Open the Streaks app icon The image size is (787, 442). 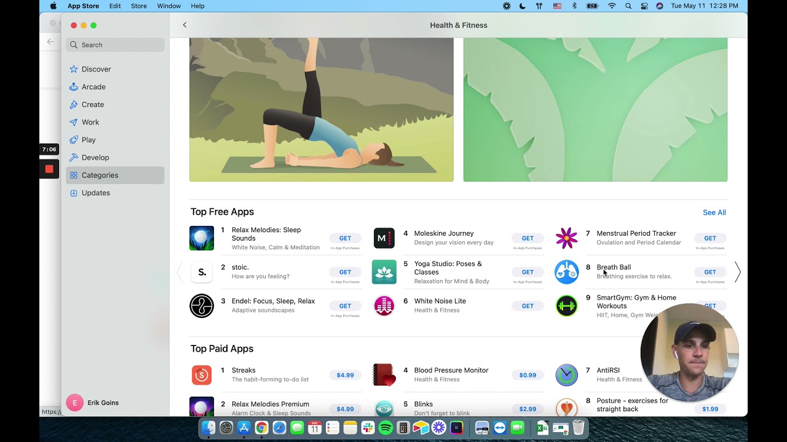coord(202,375)
